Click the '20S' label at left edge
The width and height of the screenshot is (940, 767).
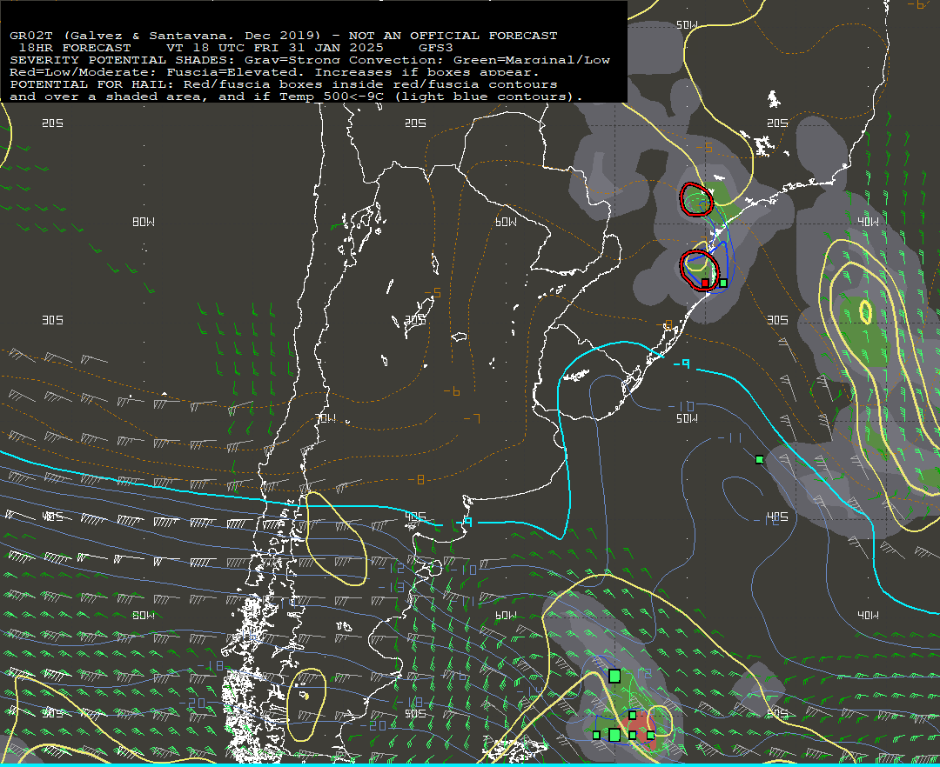coord(53,123)
